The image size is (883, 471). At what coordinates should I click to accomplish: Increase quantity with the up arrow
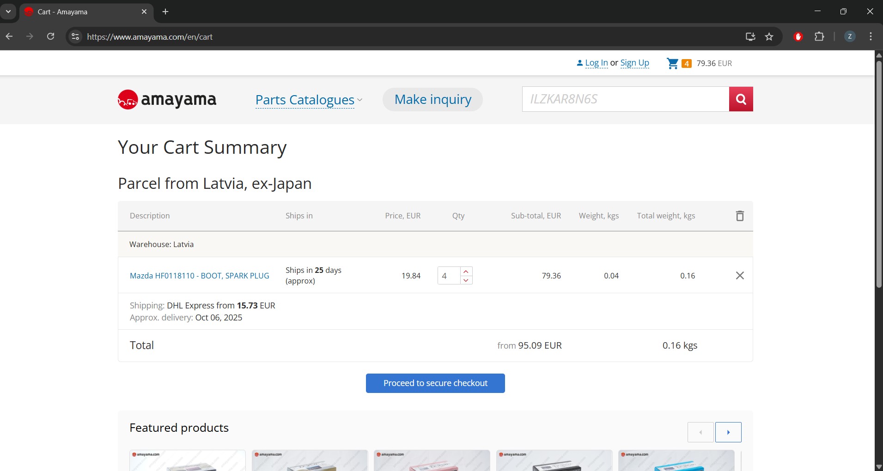[x=466, y=272]
